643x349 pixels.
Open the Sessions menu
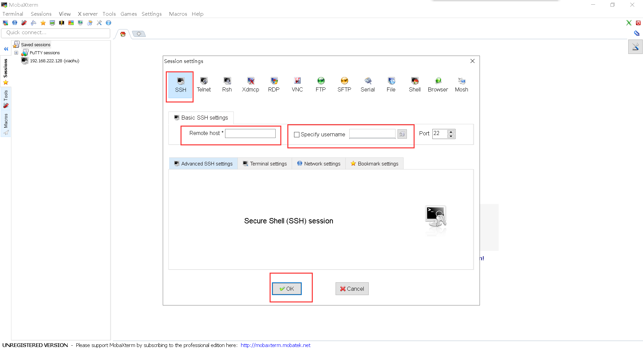tap(41, 14)
